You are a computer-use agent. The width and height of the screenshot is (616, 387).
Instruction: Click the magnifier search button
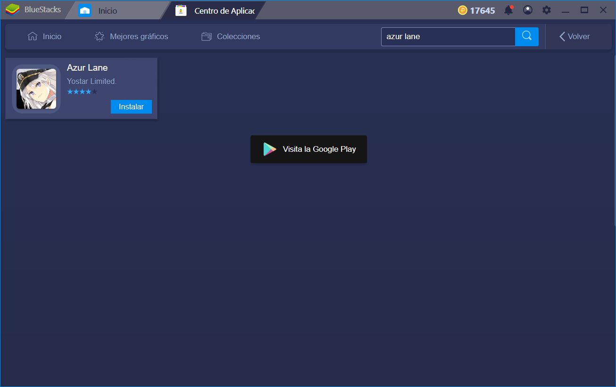527,37
